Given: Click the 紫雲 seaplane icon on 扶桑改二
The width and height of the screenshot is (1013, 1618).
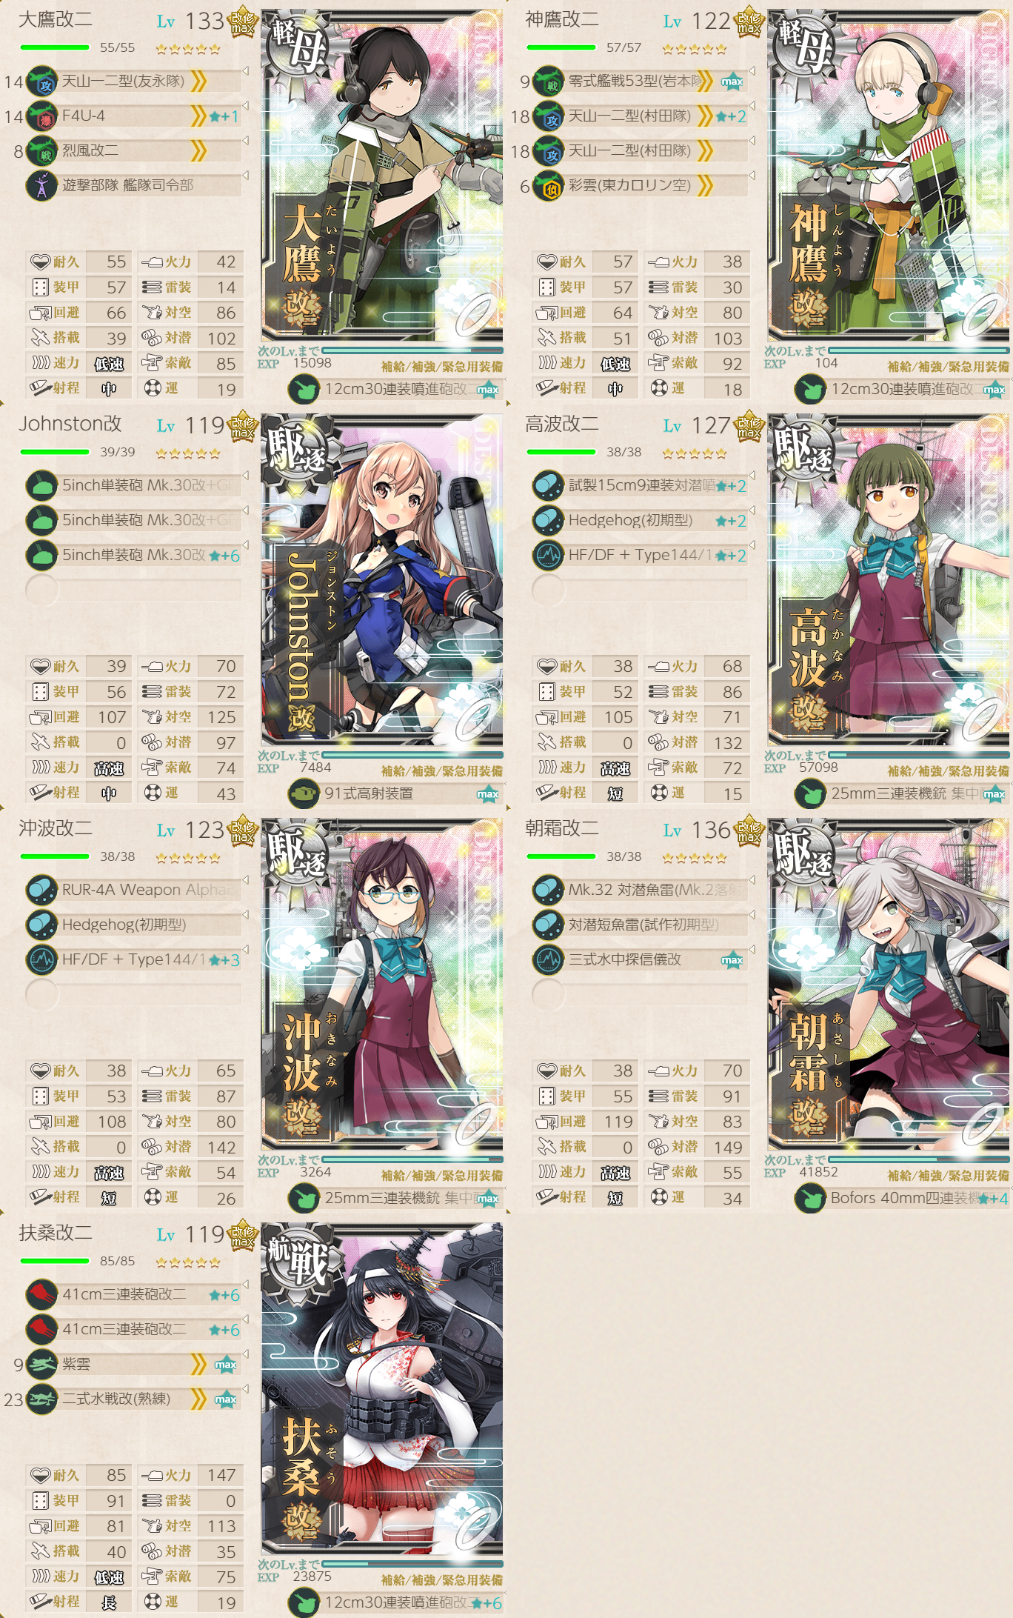Looking at the screenshot, I should (x=42, y=1364).
